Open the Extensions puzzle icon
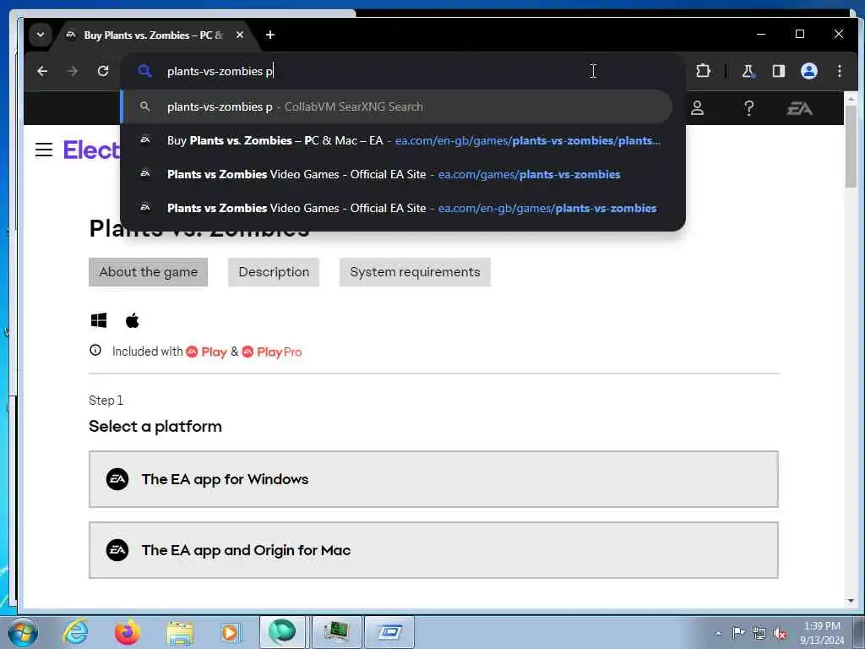The height and width of the screenshot is (649, 865). (703, 71)
